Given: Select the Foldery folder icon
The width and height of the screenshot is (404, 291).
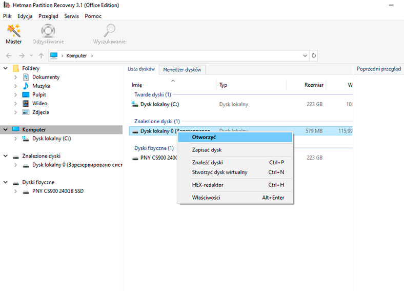Looking at the screenshot, I should point(16,68).
